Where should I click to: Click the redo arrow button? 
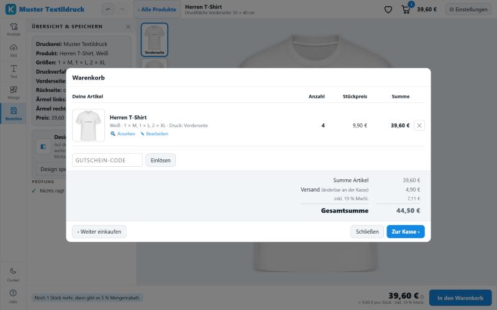[122, 9]
